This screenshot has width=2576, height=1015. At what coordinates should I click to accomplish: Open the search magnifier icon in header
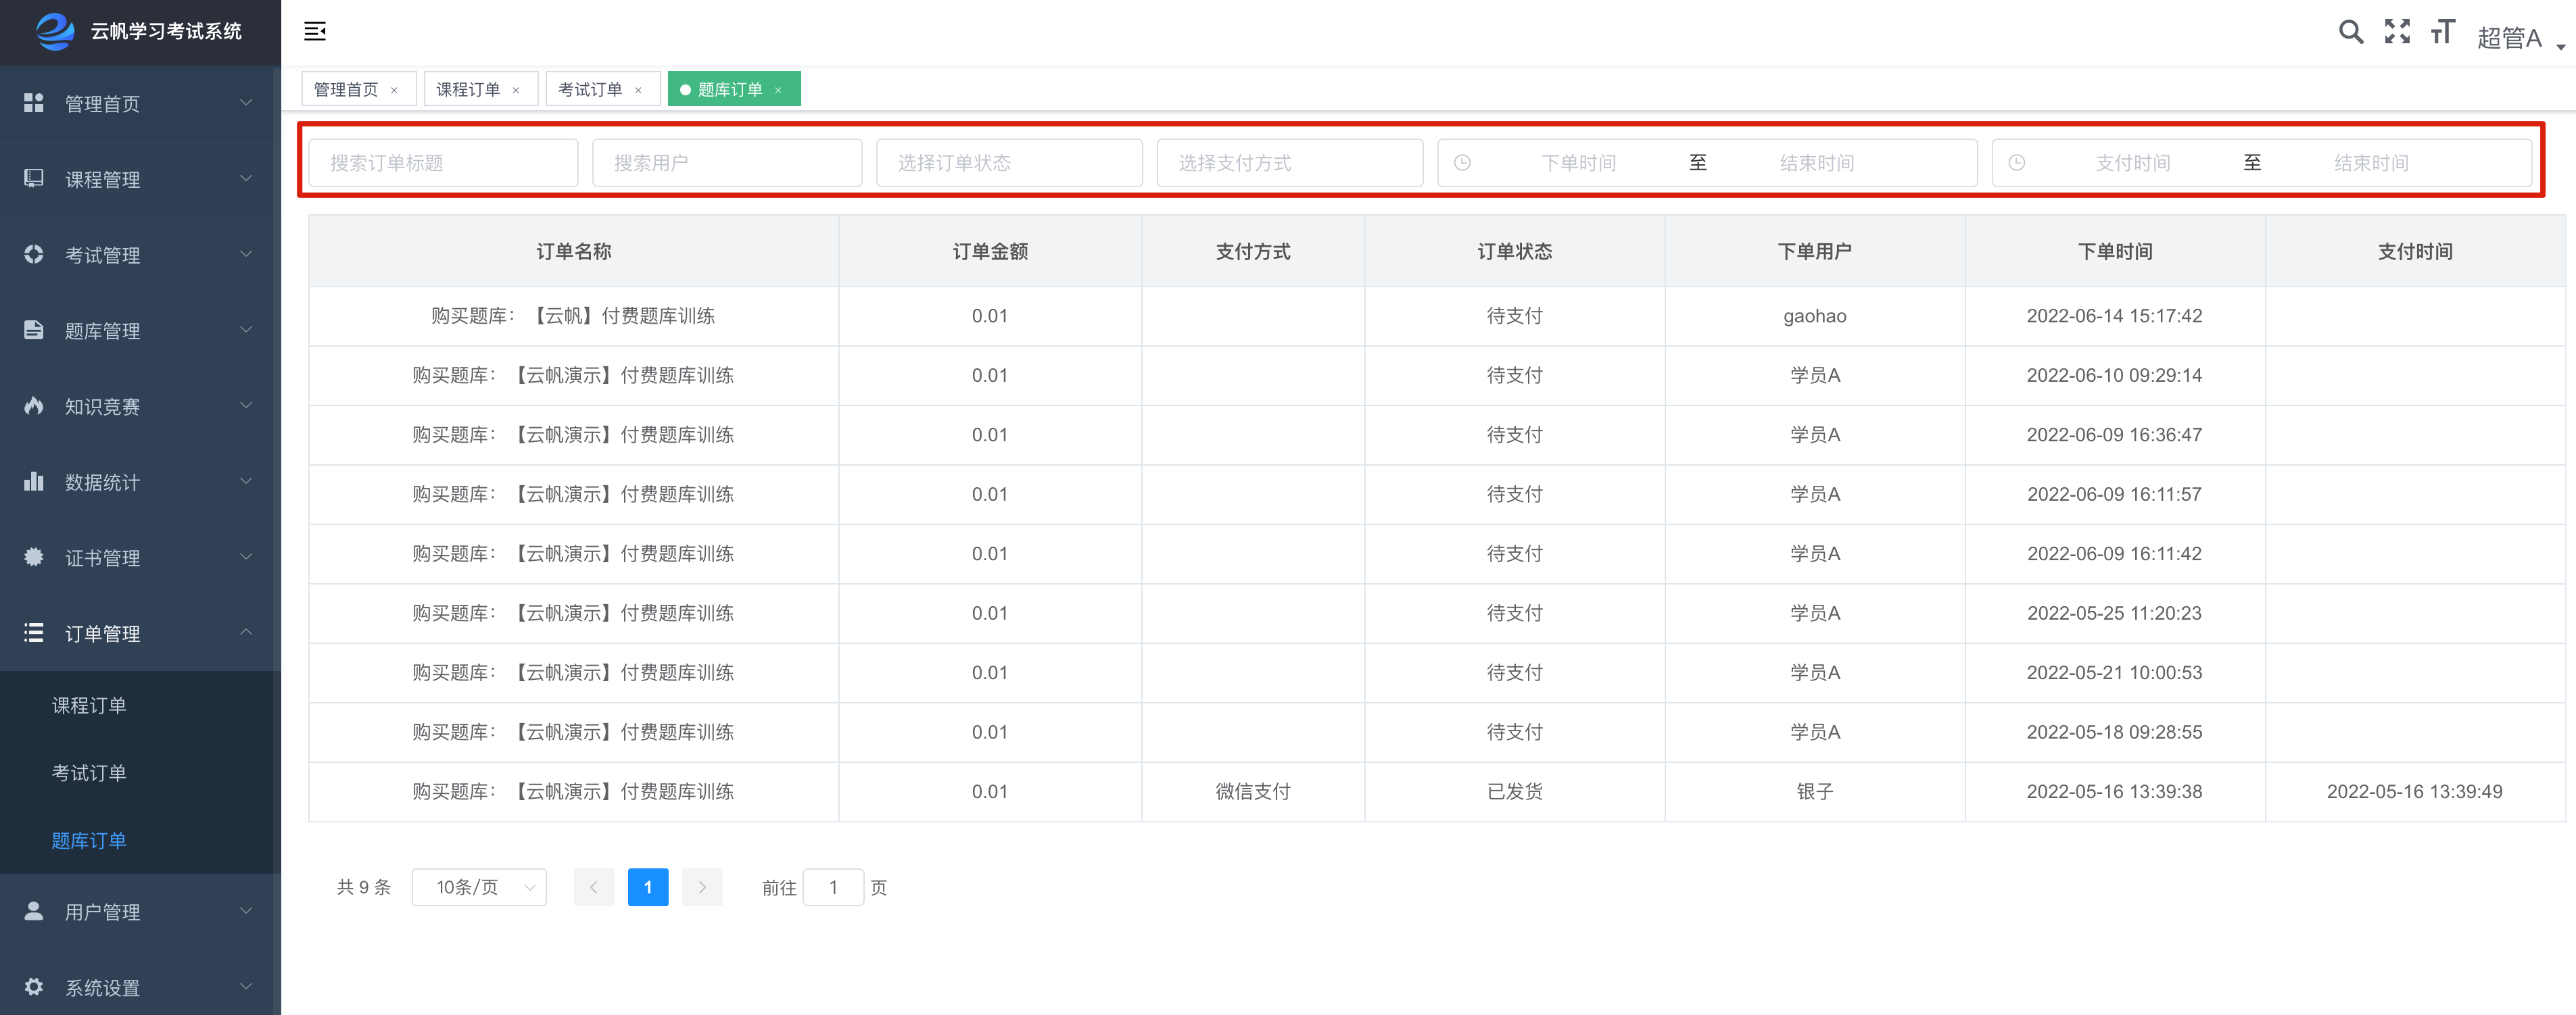2351,32
